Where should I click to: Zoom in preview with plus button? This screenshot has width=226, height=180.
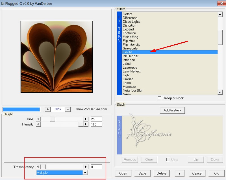[x=48, y=109]
